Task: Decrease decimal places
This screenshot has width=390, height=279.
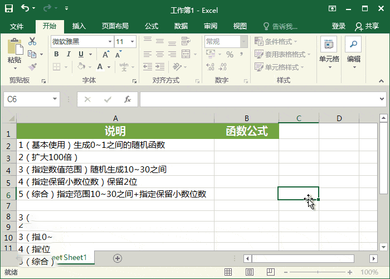Action: [x=222, y=67]
